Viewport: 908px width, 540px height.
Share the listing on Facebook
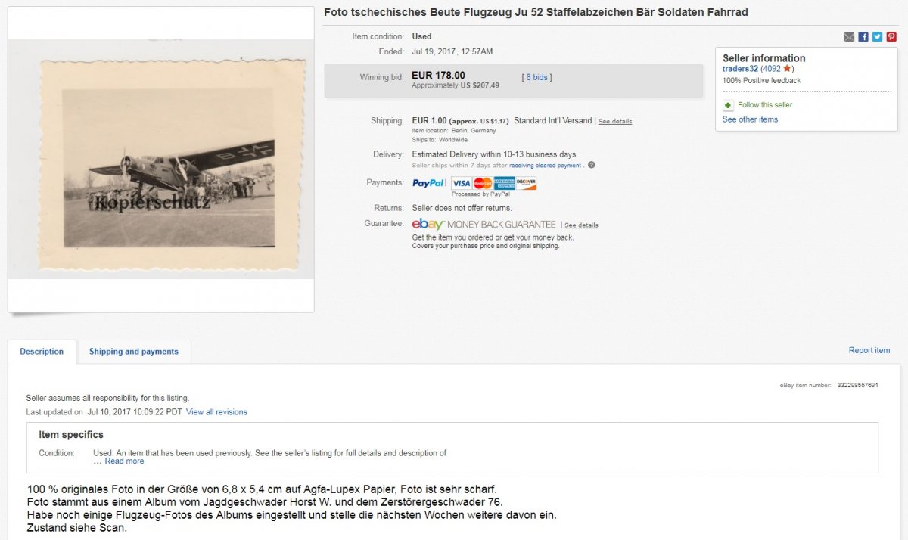point(863,36)
